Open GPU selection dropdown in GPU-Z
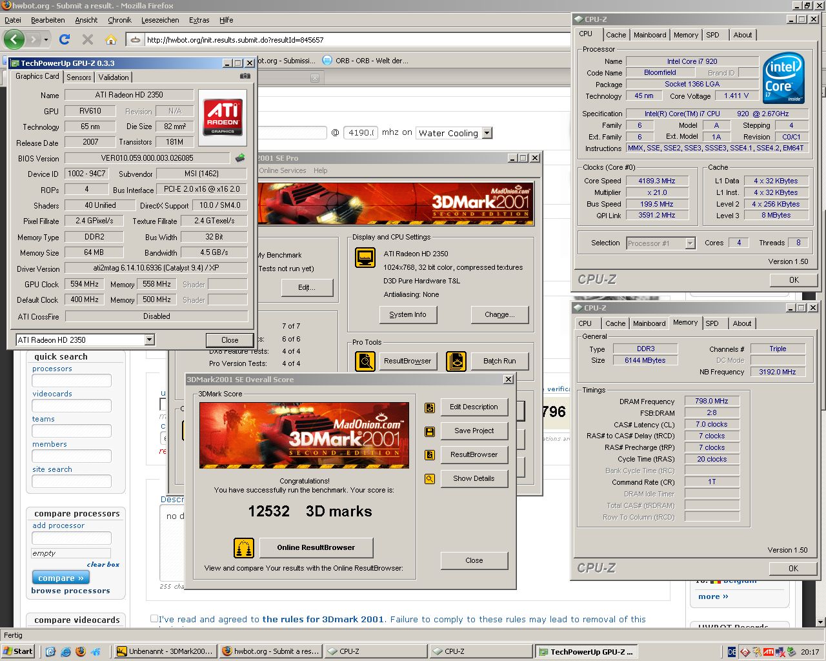This screenshot has height=661, width=826. pyautogui.click(x=149, y=340)
